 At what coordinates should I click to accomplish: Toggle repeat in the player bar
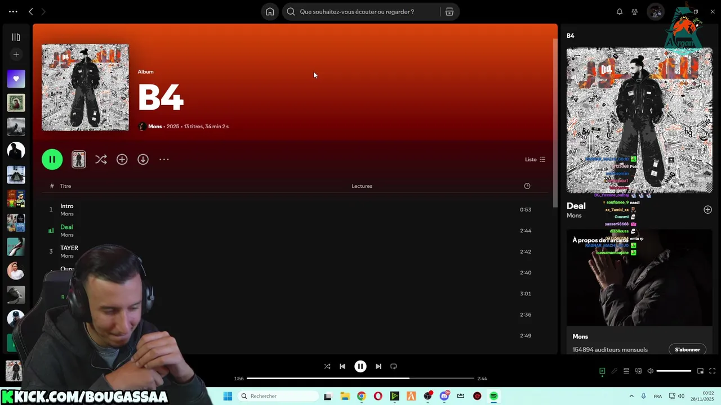pos(394,366)
